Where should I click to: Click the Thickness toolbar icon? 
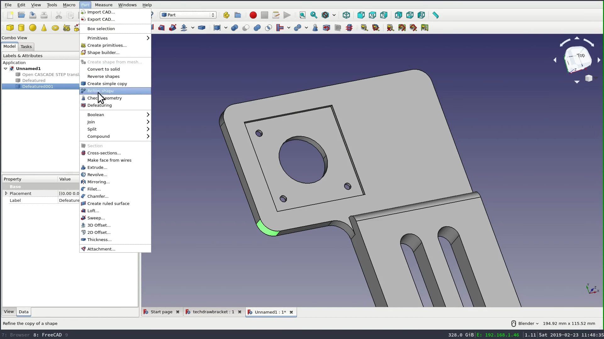click(x=202, y=28)
